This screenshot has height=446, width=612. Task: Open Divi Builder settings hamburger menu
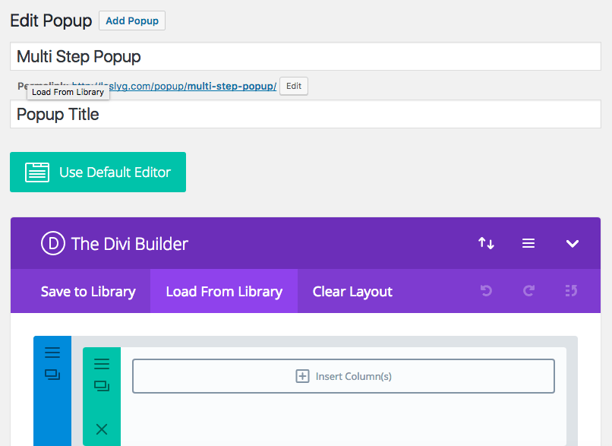click(x=528, y=243)
